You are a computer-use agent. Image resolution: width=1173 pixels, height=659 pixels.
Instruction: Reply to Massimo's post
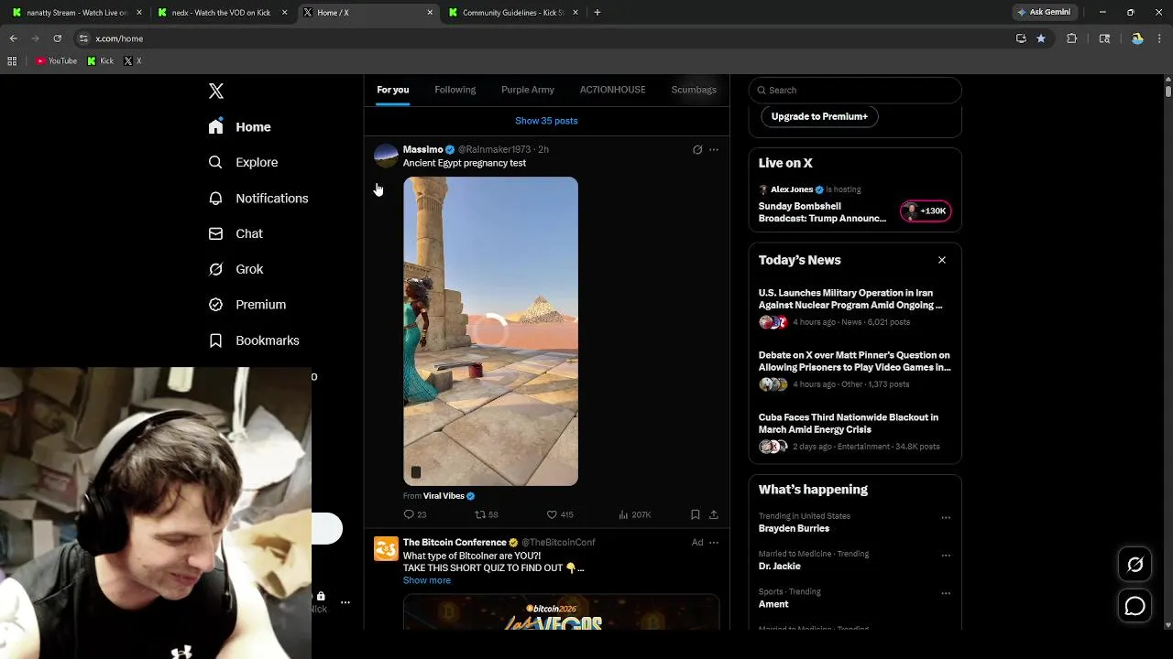(x=415, y=514)
